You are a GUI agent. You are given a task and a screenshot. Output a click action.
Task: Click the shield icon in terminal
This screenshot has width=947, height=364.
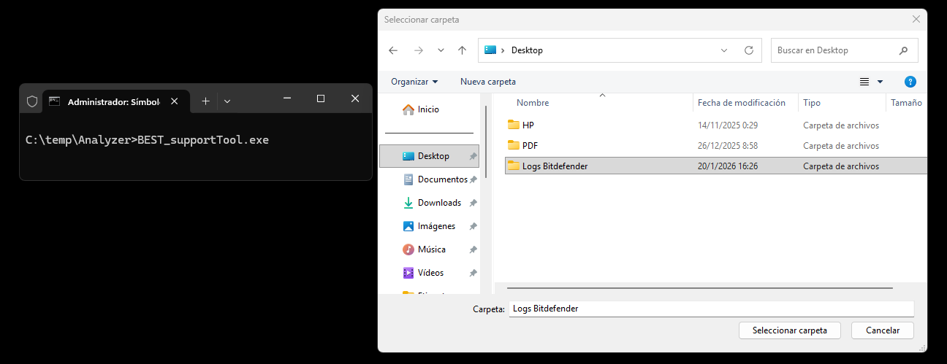click(32, 101)
